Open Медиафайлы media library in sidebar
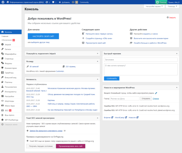 click(10, 54)
